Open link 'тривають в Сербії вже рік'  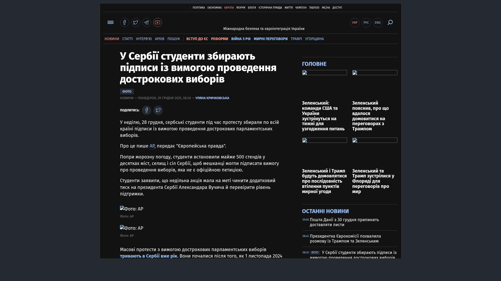pyautogui.click(x=149, y=256)
